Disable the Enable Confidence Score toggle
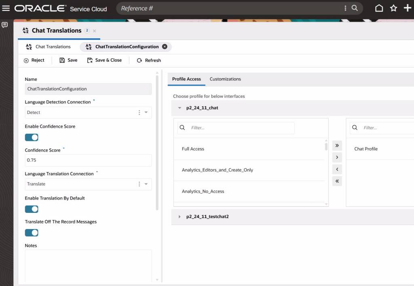Image resolution: width=414 pixels, height=286 pixels. [x=32, y=137]
